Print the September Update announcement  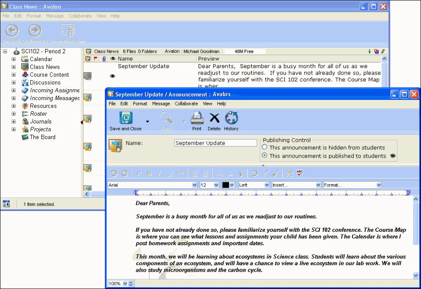point(197,118)
